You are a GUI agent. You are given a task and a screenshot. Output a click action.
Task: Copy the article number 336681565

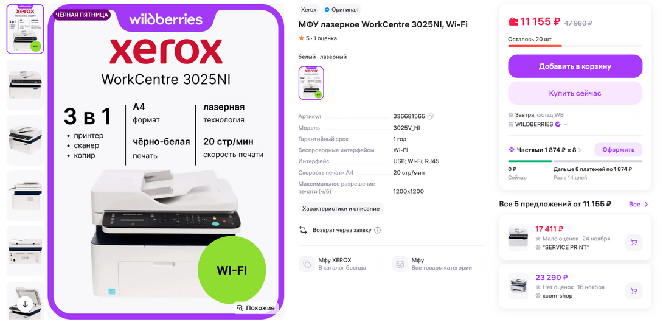pyautogui.click(x=431, y=116)
